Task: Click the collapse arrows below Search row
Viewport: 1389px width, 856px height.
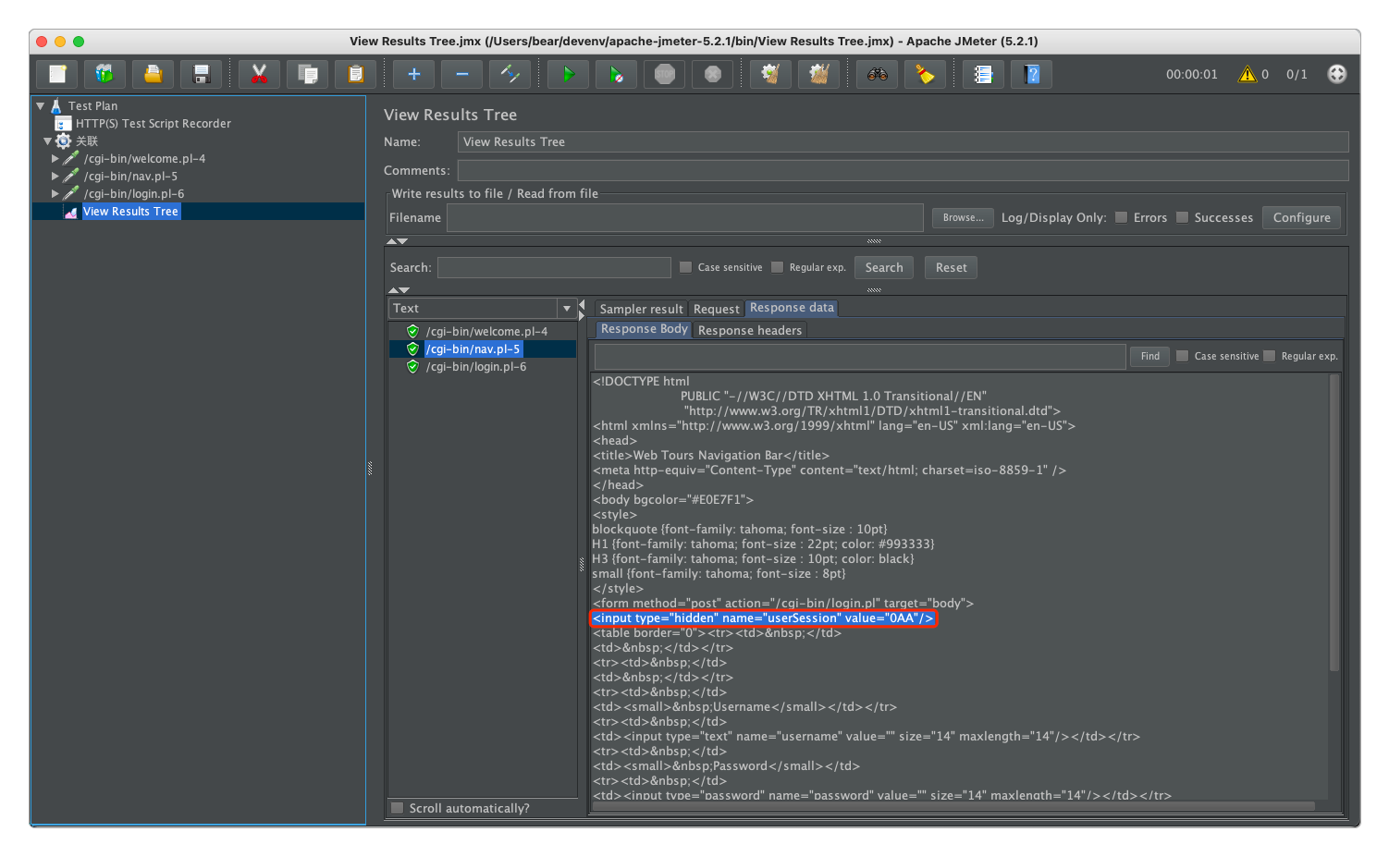Action: pos(399,290)
